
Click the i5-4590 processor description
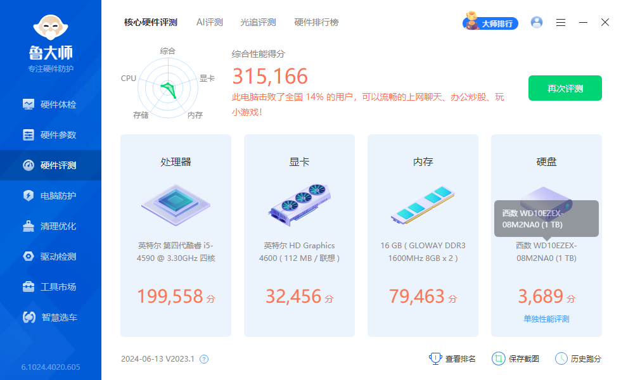coord(176,252)
